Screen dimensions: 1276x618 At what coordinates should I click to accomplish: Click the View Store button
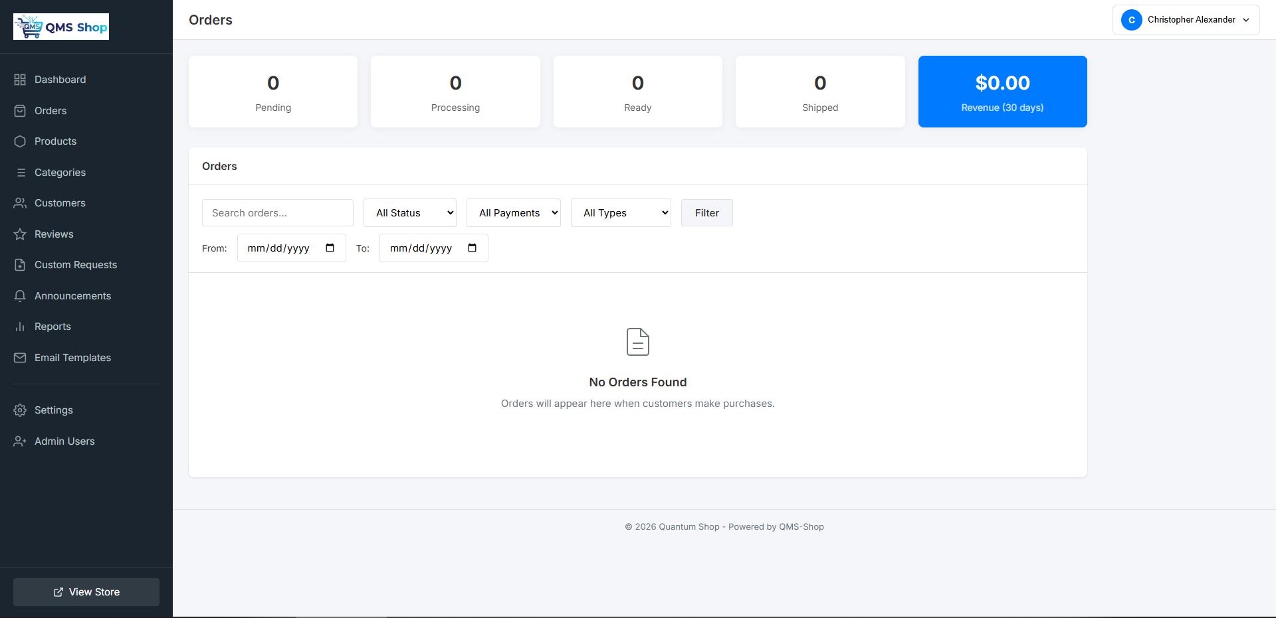pyautogui.click(x=86, y=591)
